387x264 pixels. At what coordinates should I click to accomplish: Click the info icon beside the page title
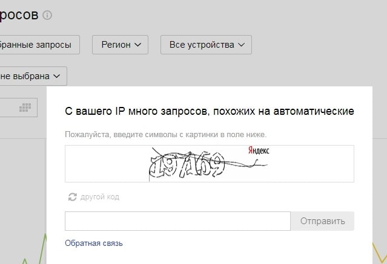[47, 15]
